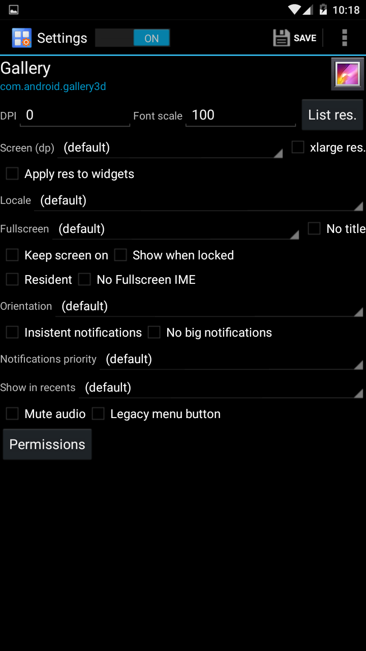The height and width of the screenshot is (651, 366).
Task: Tap the Font scale input field
Action: [x=240, y=115]
